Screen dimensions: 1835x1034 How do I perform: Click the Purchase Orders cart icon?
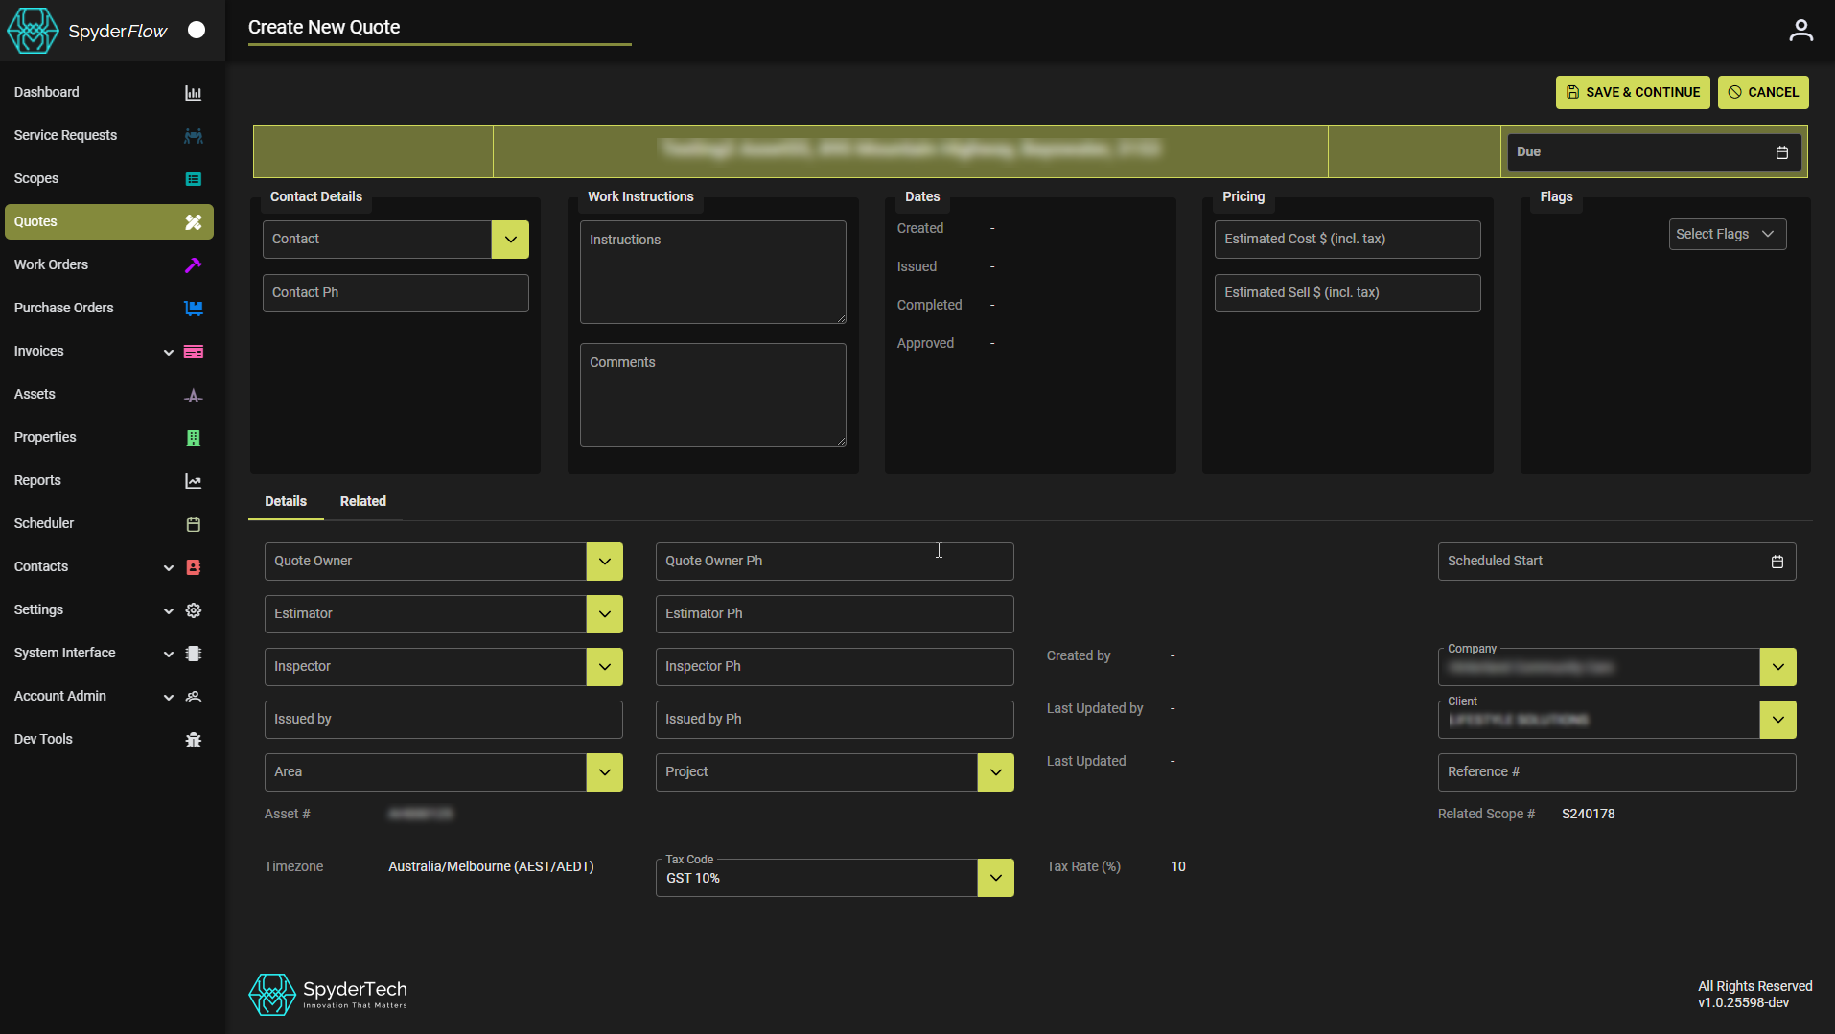point(193,309)
